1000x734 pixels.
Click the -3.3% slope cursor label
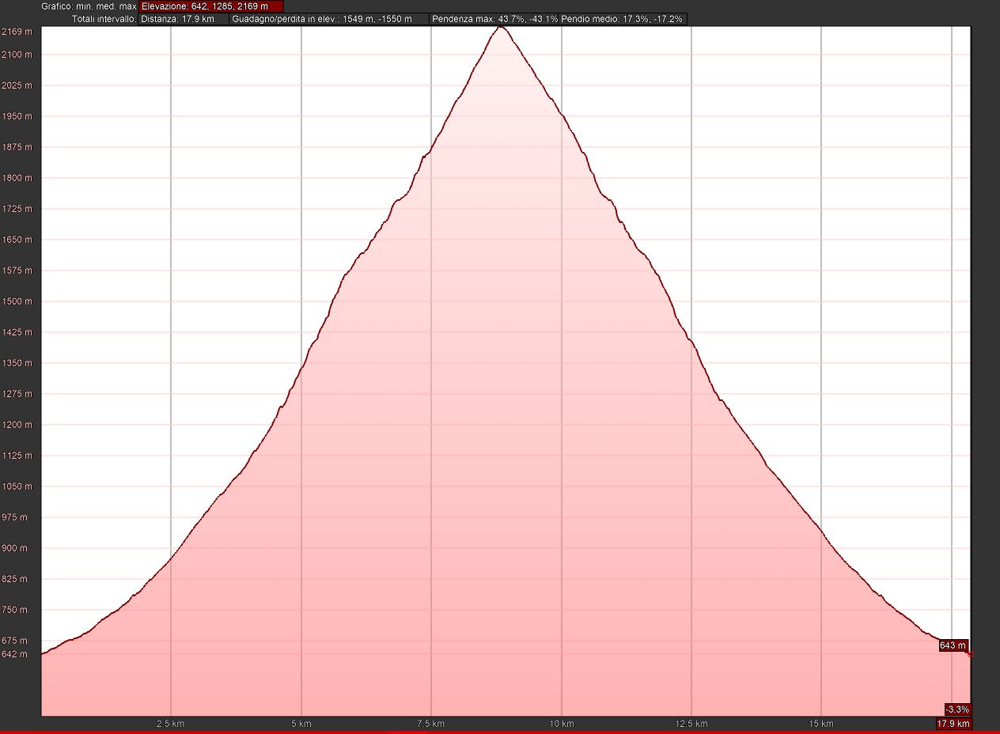956,709
